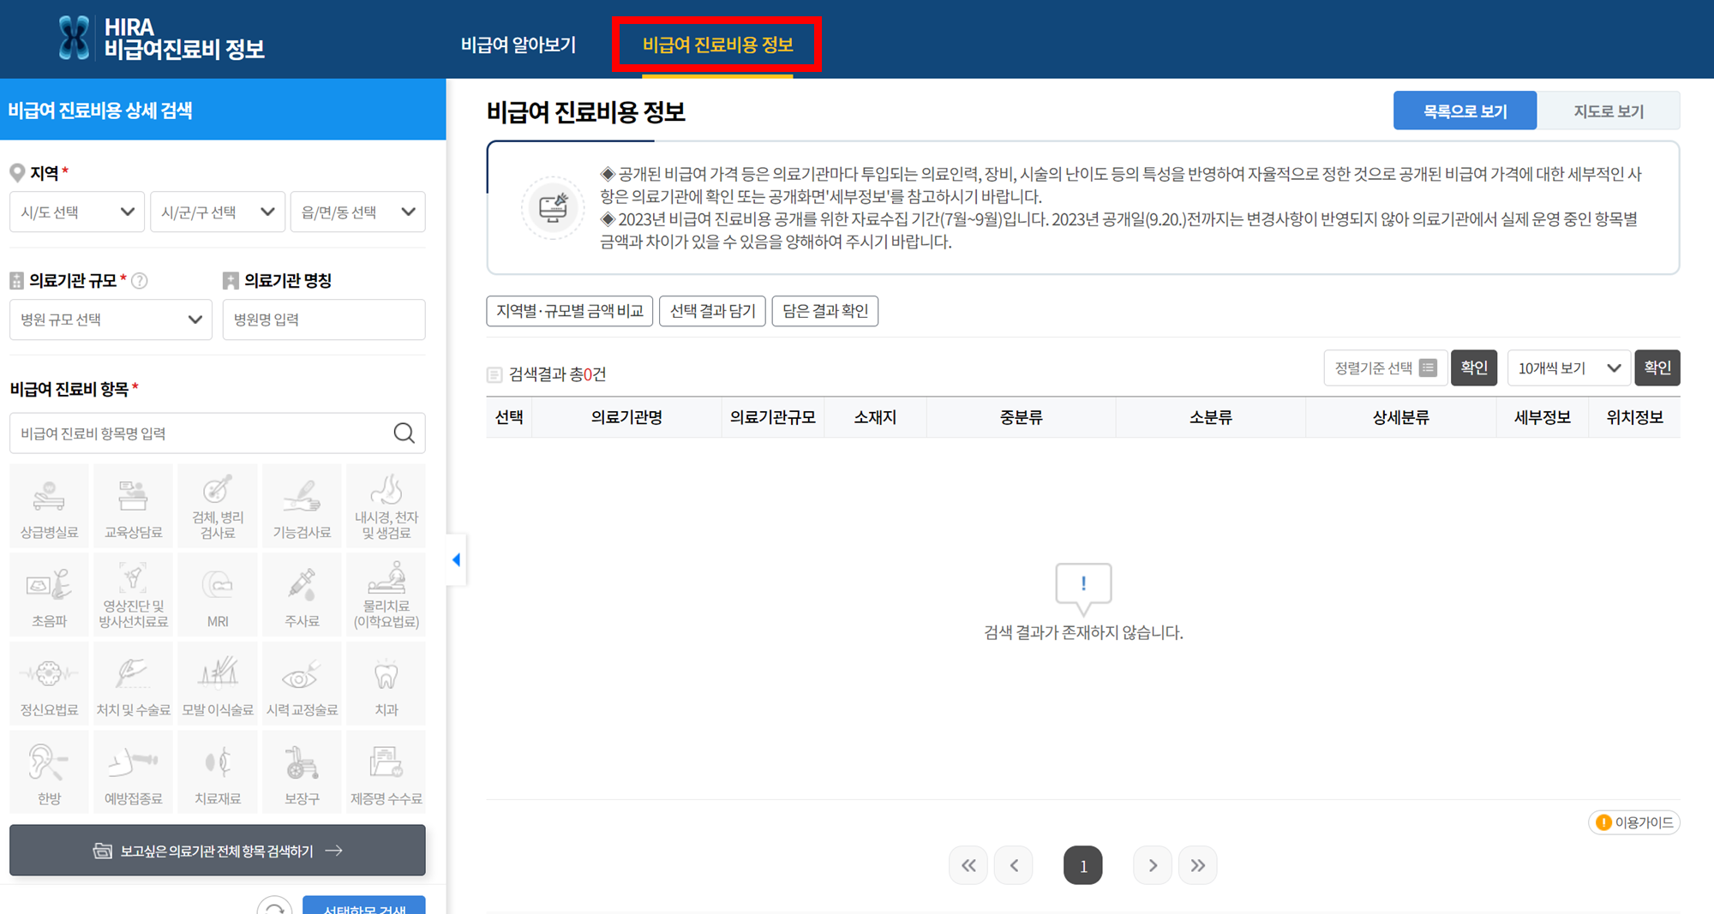Choose the 치과 (dental) category icon

click(x=385, y=683)
